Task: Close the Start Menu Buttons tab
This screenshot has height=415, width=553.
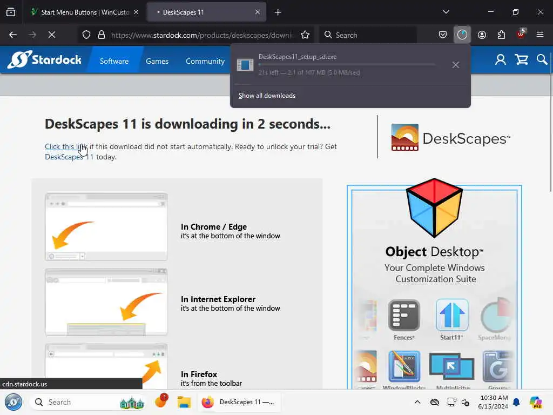Action: [136, 12]
